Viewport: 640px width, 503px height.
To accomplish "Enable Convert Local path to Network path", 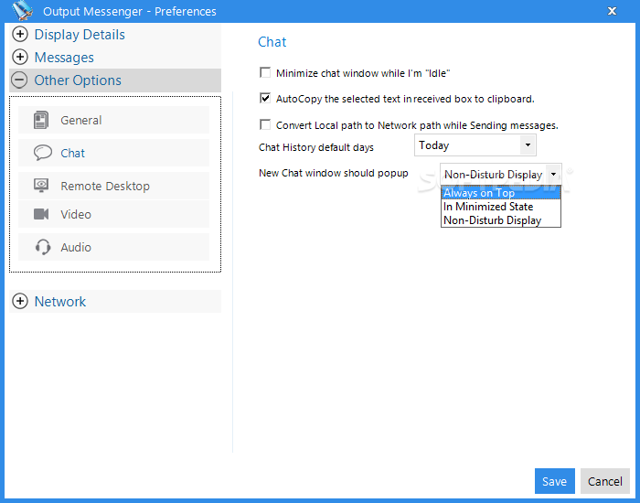I will [x=265, y=124].
